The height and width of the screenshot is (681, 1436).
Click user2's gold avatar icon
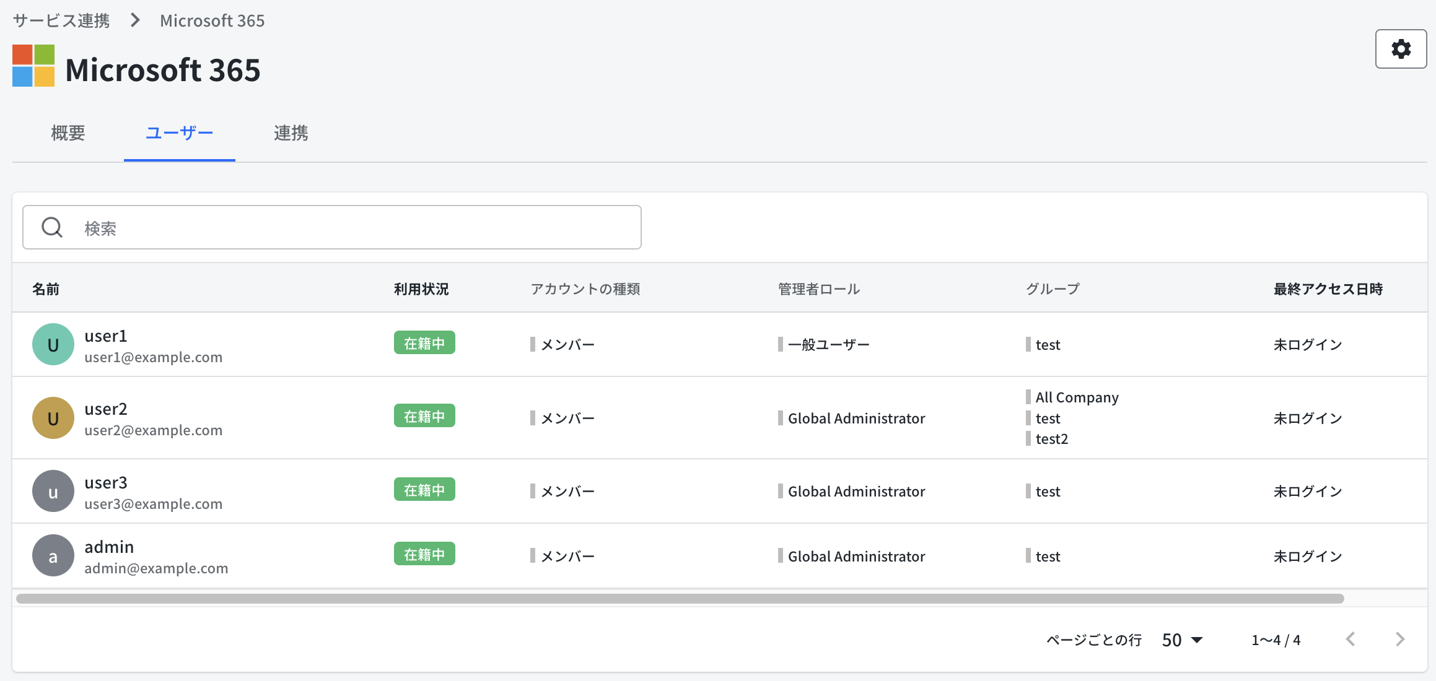coord(53,418)
